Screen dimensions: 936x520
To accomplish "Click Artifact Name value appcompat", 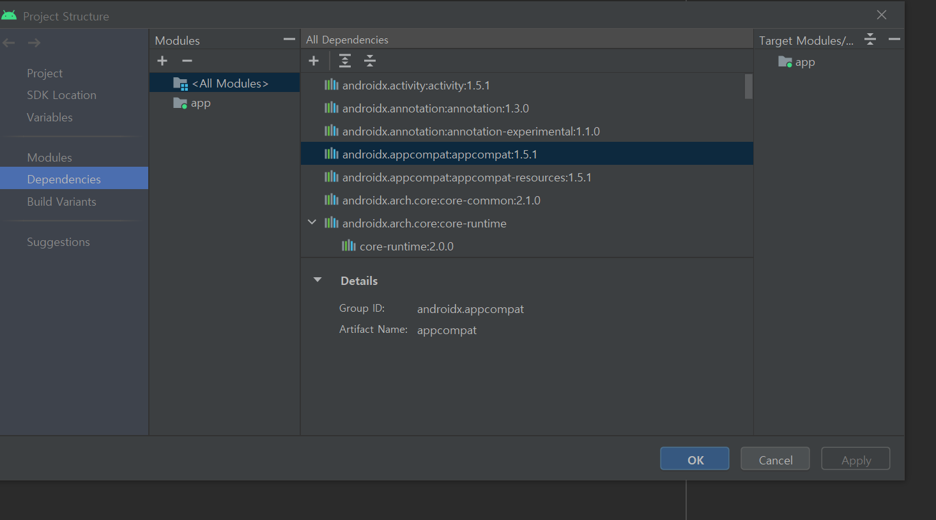I will coord(447,330).
